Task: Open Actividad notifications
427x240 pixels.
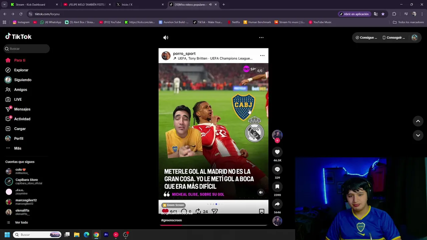Action: 22,119
